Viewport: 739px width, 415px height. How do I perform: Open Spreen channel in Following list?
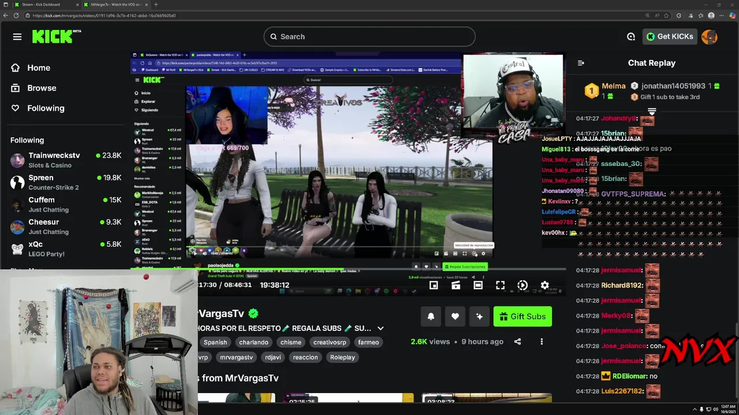point(66,182)
